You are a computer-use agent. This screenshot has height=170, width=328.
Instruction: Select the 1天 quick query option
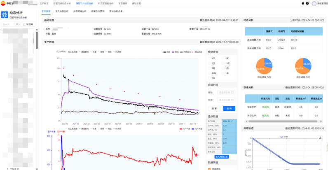pos(211,58)
